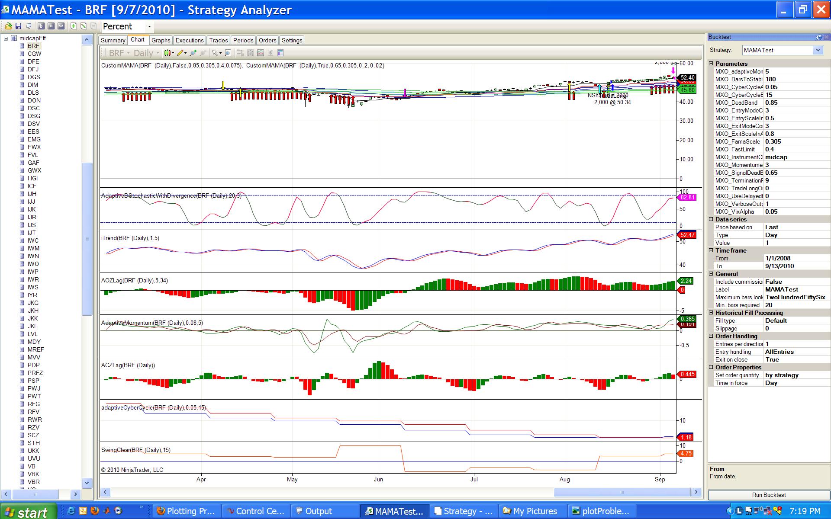Click the green plus add icon
Image resolution: width=831 pixels, height=519 pixels.
coord(73,26)
